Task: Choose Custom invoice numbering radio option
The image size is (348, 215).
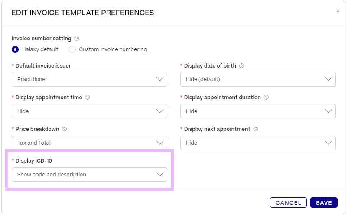Action: [x=72, y=49]
